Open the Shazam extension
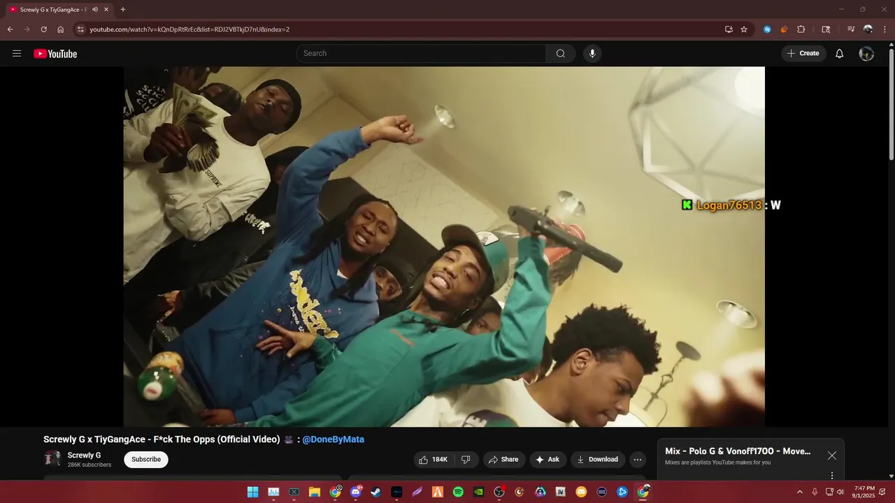 point(768,29)
